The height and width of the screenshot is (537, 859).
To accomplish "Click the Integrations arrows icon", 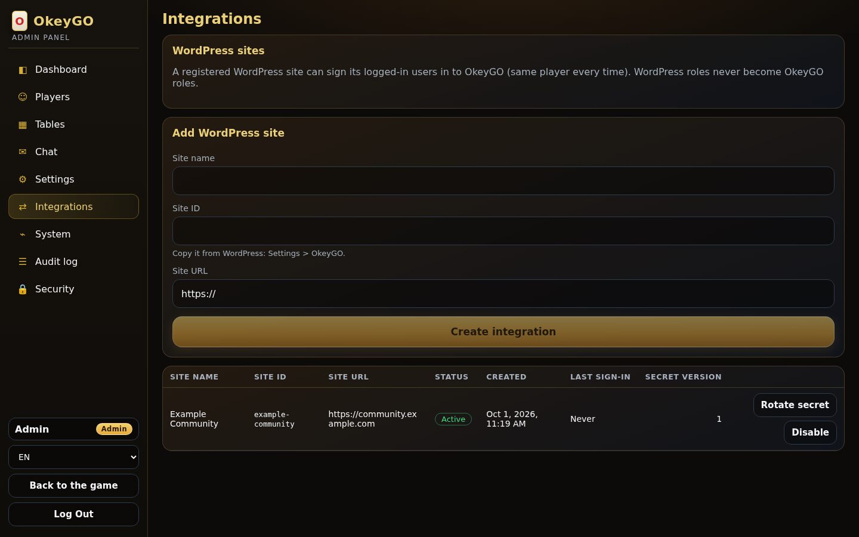I will tap(23, 207).
